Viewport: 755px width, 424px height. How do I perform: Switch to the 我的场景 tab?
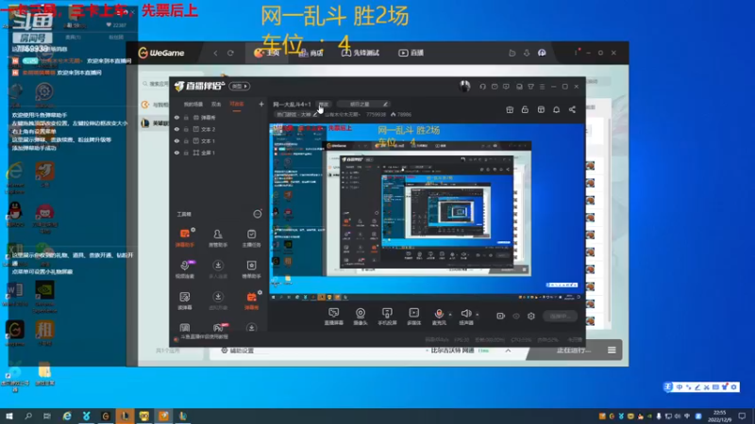tap(193, 104)
